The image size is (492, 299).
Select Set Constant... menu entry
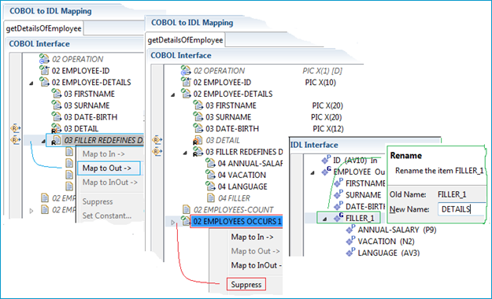107,216
